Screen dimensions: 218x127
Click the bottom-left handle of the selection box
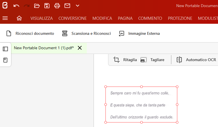click(x=105, y=122)
